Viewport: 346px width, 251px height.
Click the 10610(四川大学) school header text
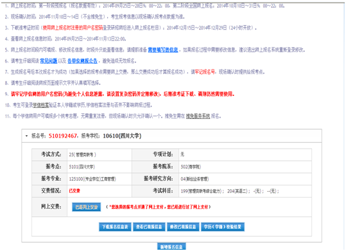click(x=122, y=136)
